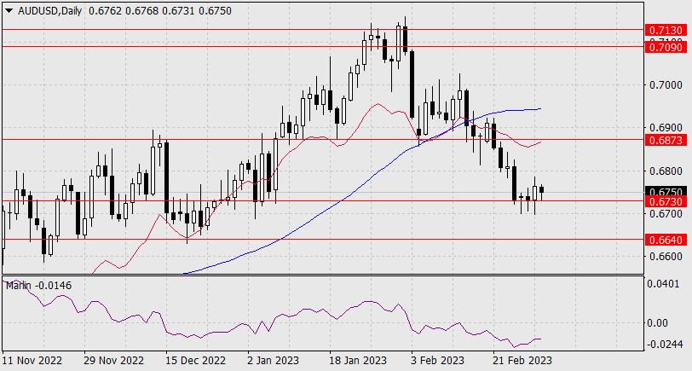This screenshot has width=692, height=371.
Task: Click the 3 Feb 2023 date label
Action: (x=437, y=361)
